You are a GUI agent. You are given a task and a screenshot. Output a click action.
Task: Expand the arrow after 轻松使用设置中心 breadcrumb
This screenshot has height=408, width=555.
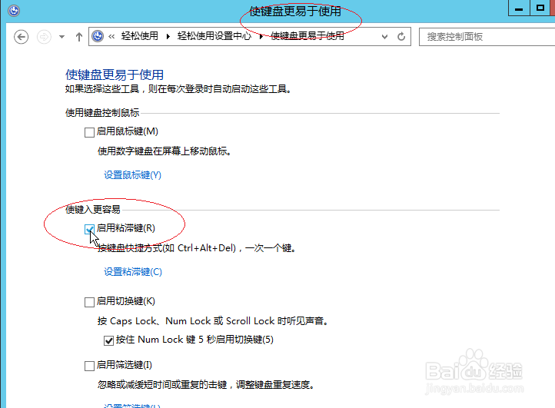[x=261, y=36]
